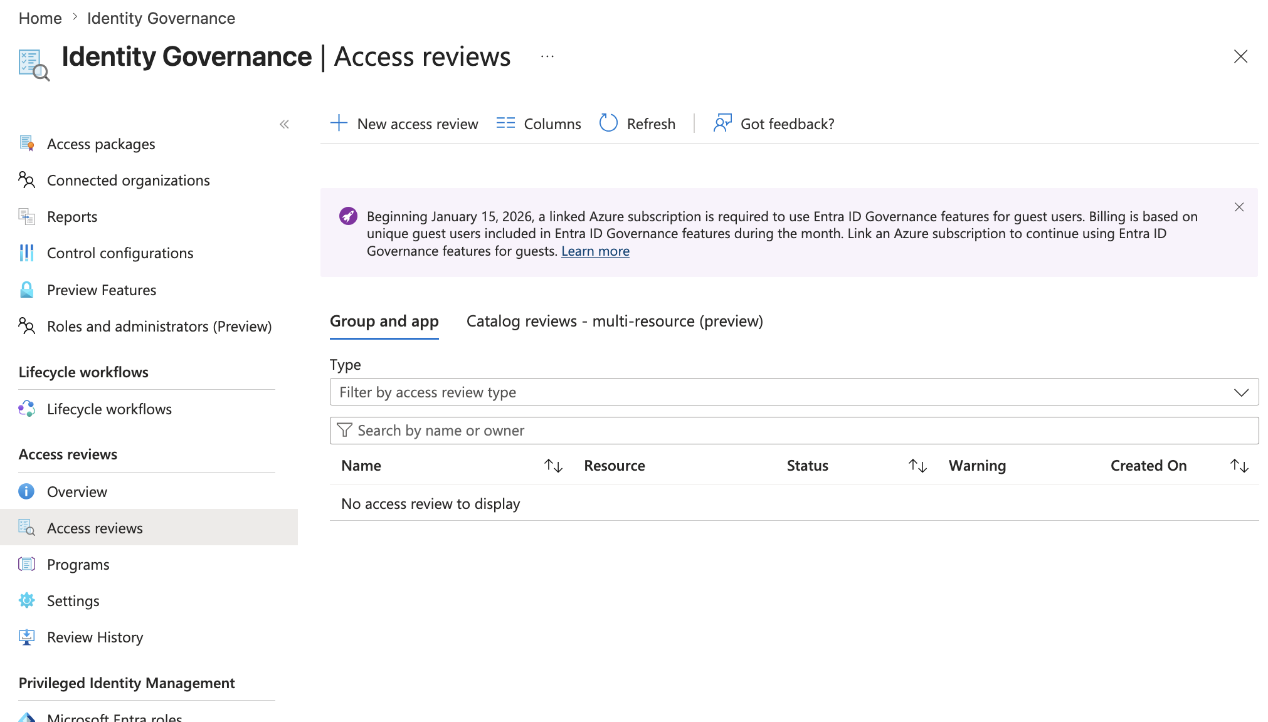Sort the table by Status
The width and height of the screenshot is (1268, 722).
click(917, 466)
